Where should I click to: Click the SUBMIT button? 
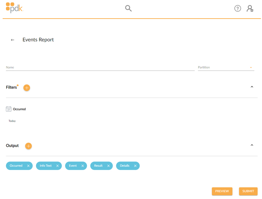248,191
